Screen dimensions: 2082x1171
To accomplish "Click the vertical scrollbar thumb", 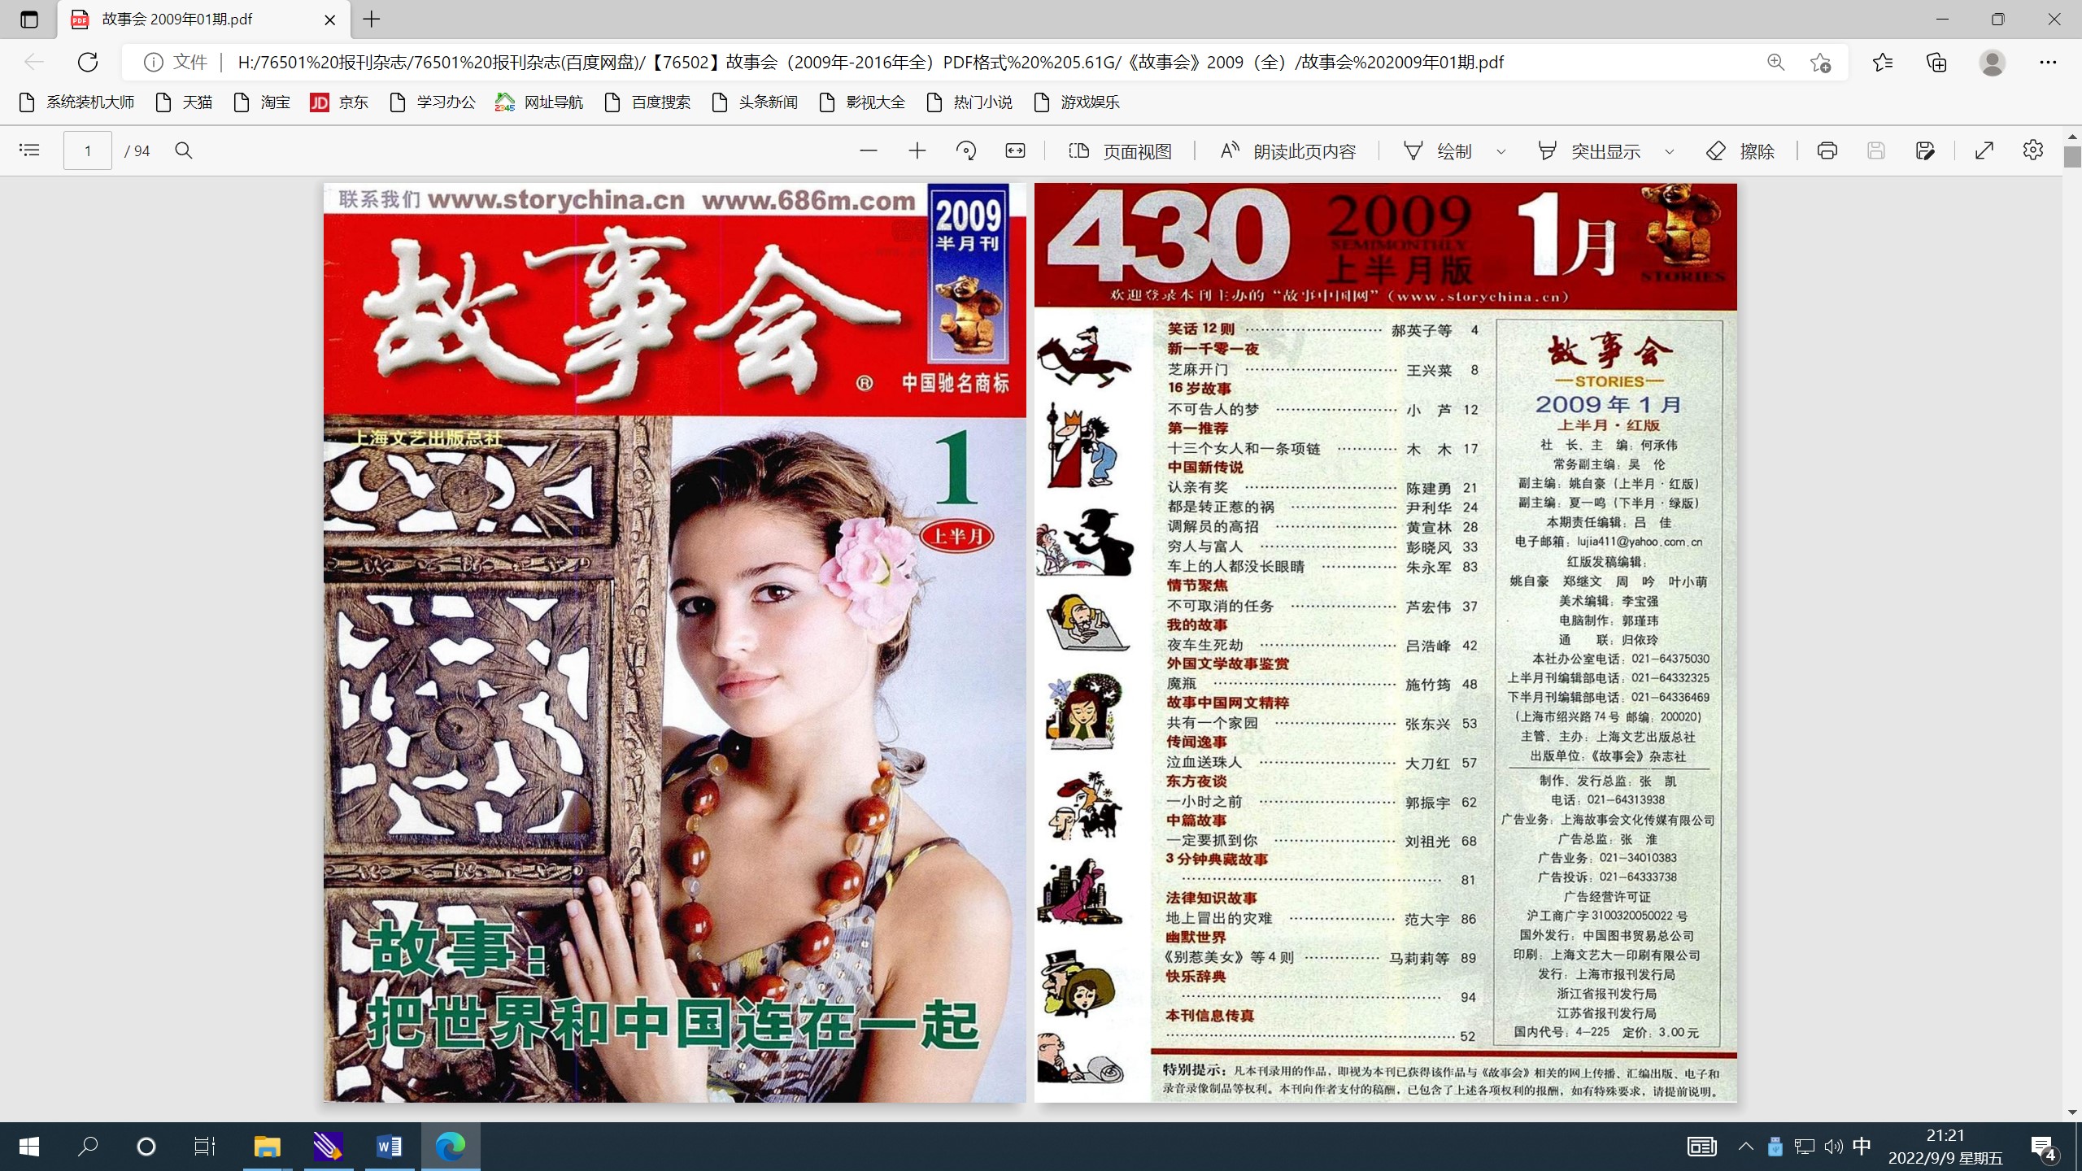I will coord(2071,156).
